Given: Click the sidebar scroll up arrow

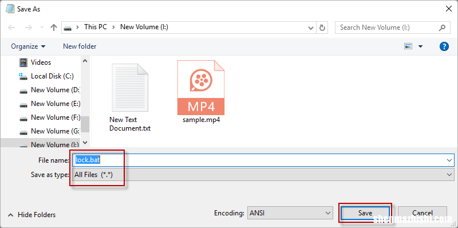Looking at the screenshot, I should coord(85,61).
